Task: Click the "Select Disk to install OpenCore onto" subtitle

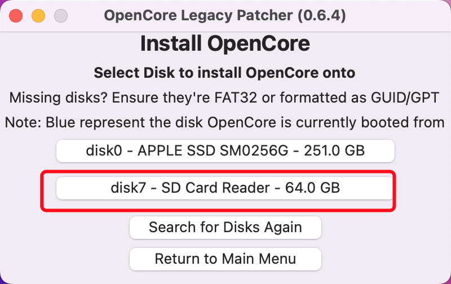Action: click(x=225, y=73)
